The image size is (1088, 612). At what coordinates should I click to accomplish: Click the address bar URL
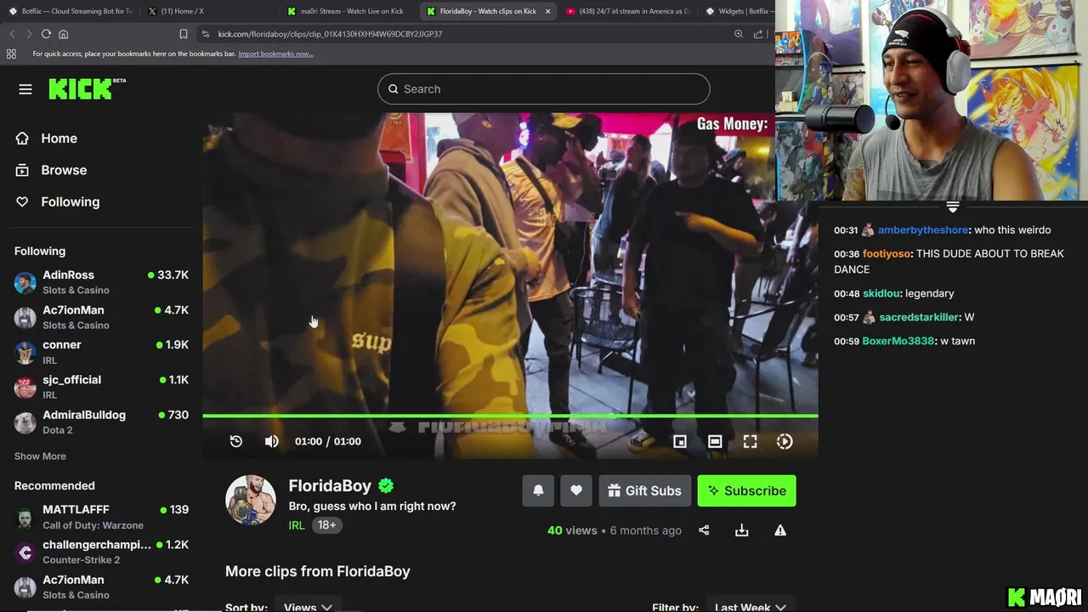tap(330, 34)
